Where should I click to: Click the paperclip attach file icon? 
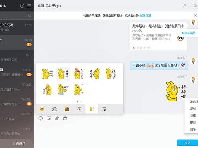[57, 118]
